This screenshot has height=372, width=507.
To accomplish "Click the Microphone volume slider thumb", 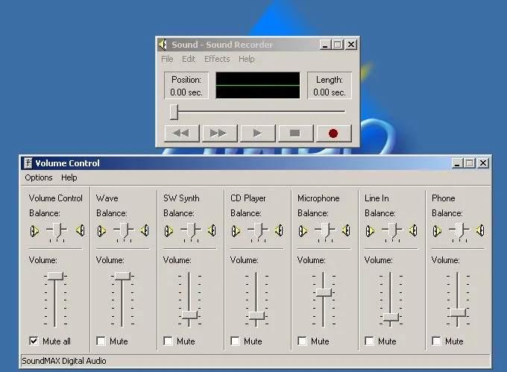I will [324, 292].
